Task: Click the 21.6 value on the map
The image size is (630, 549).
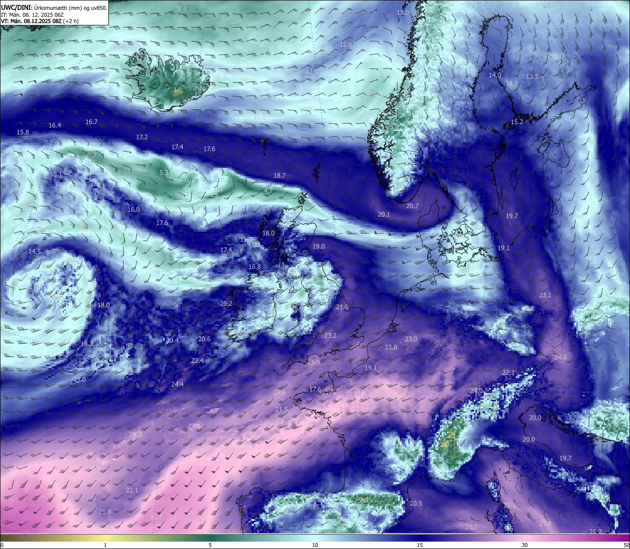Action: point(342,307)
